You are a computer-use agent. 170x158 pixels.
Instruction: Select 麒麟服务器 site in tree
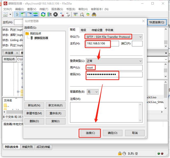coord(41,38)
